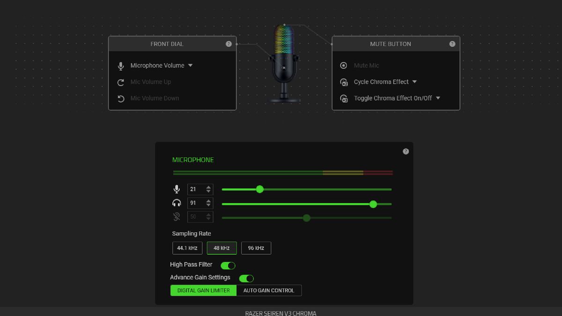Select the Mic Volume Down icon
562x316 pixels.
(120, 98)
